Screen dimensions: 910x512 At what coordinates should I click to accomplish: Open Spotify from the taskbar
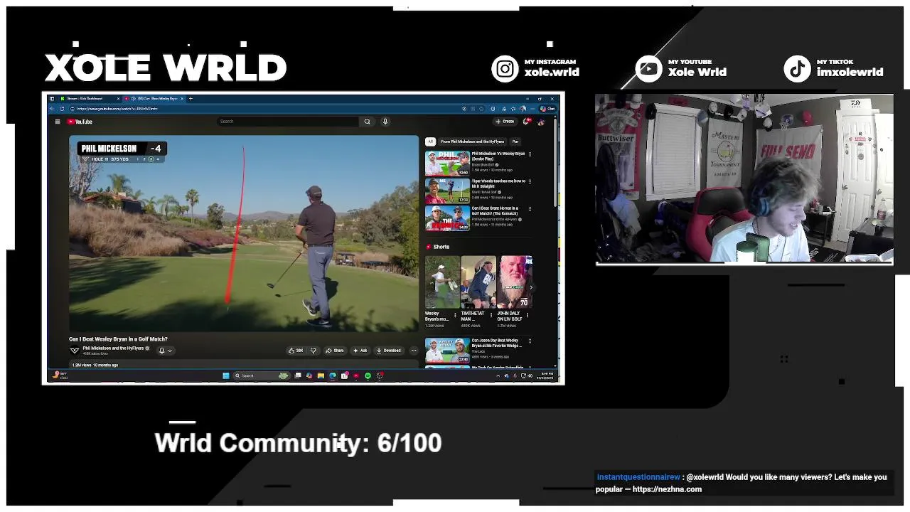368,375
